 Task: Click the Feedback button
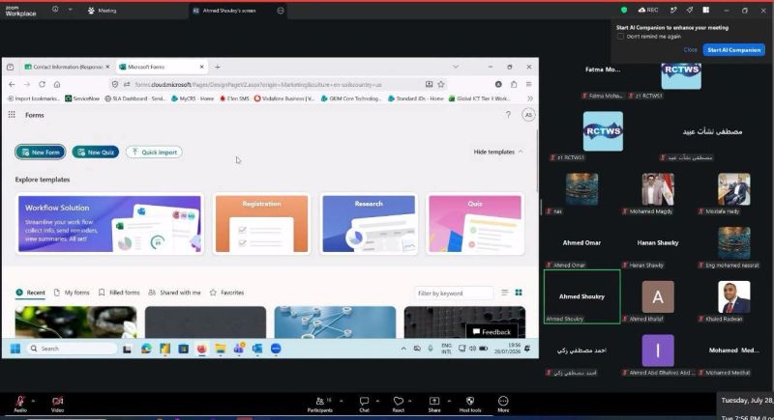pos(491,332)
